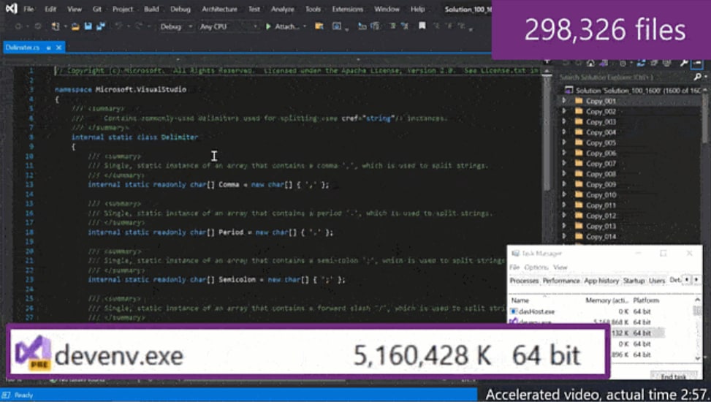Select the Copy_012 folder
Image resolution: width=711 pixels, height=402 pixels.
click(601, 216)
